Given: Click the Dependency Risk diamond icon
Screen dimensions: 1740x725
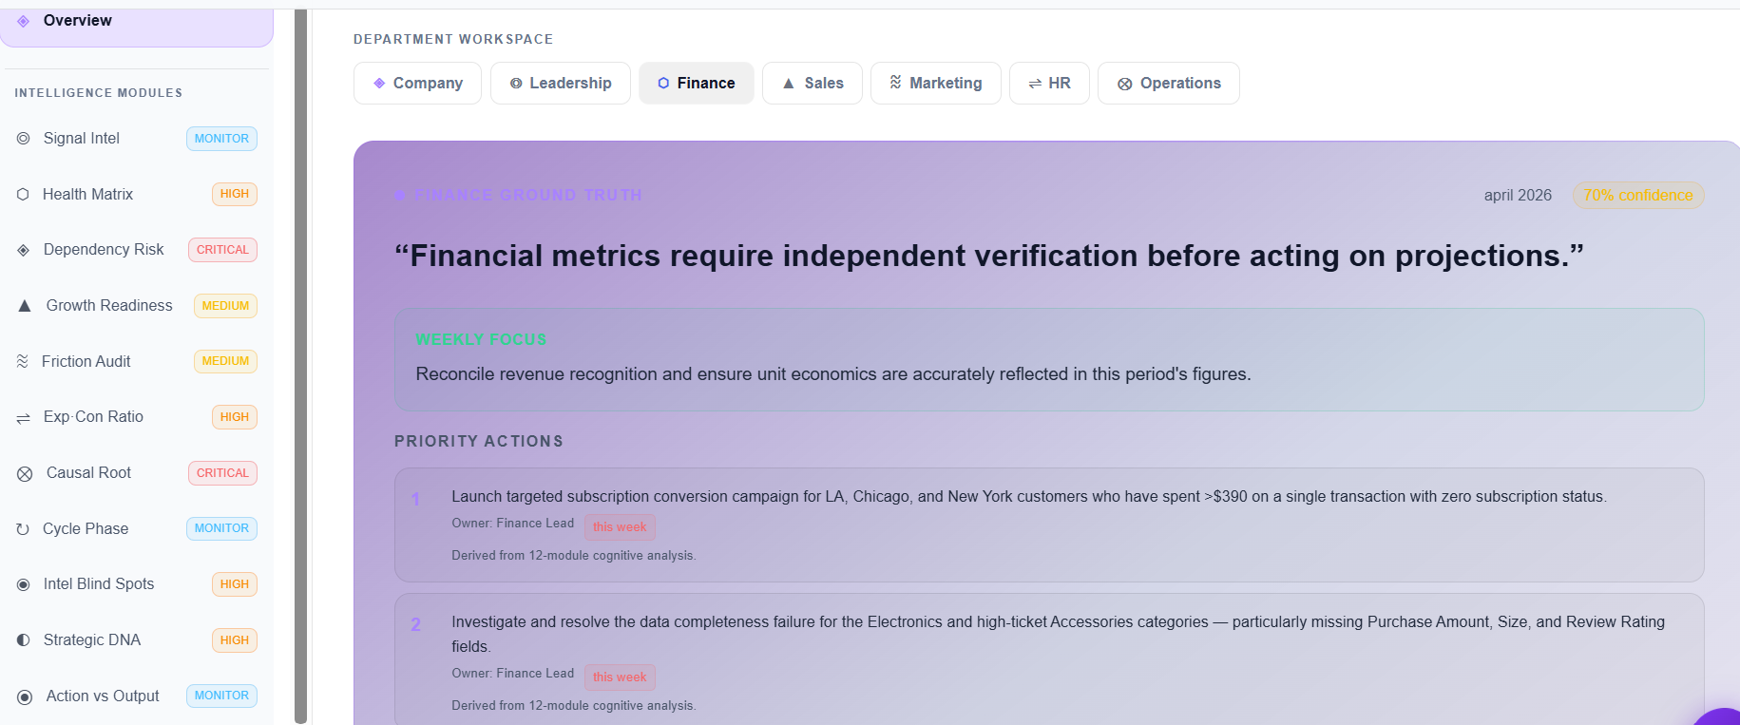Looking at the screenshot, I should (23, 250).
